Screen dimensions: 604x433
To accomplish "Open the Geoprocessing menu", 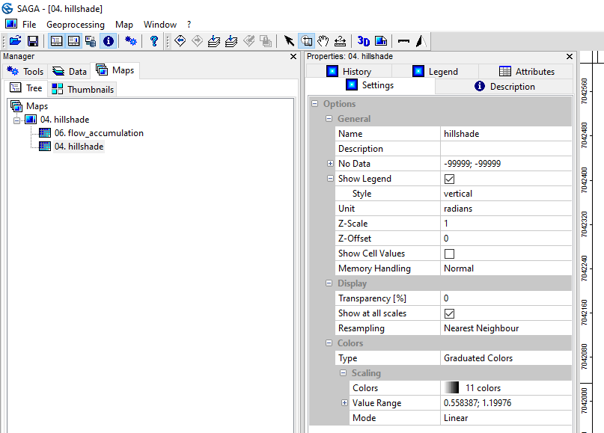I will (x=75, y=25).
